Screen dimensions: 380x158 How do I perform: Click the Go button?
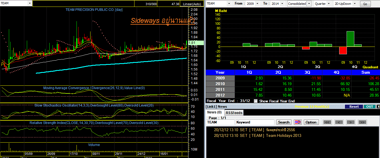[365, 4]
